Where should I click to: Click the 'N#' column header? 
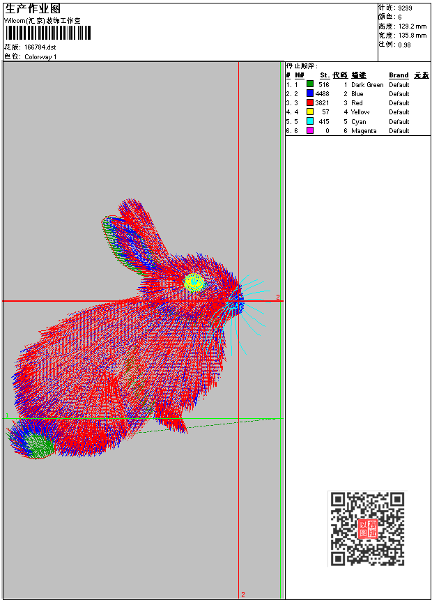tap(299, 75)
